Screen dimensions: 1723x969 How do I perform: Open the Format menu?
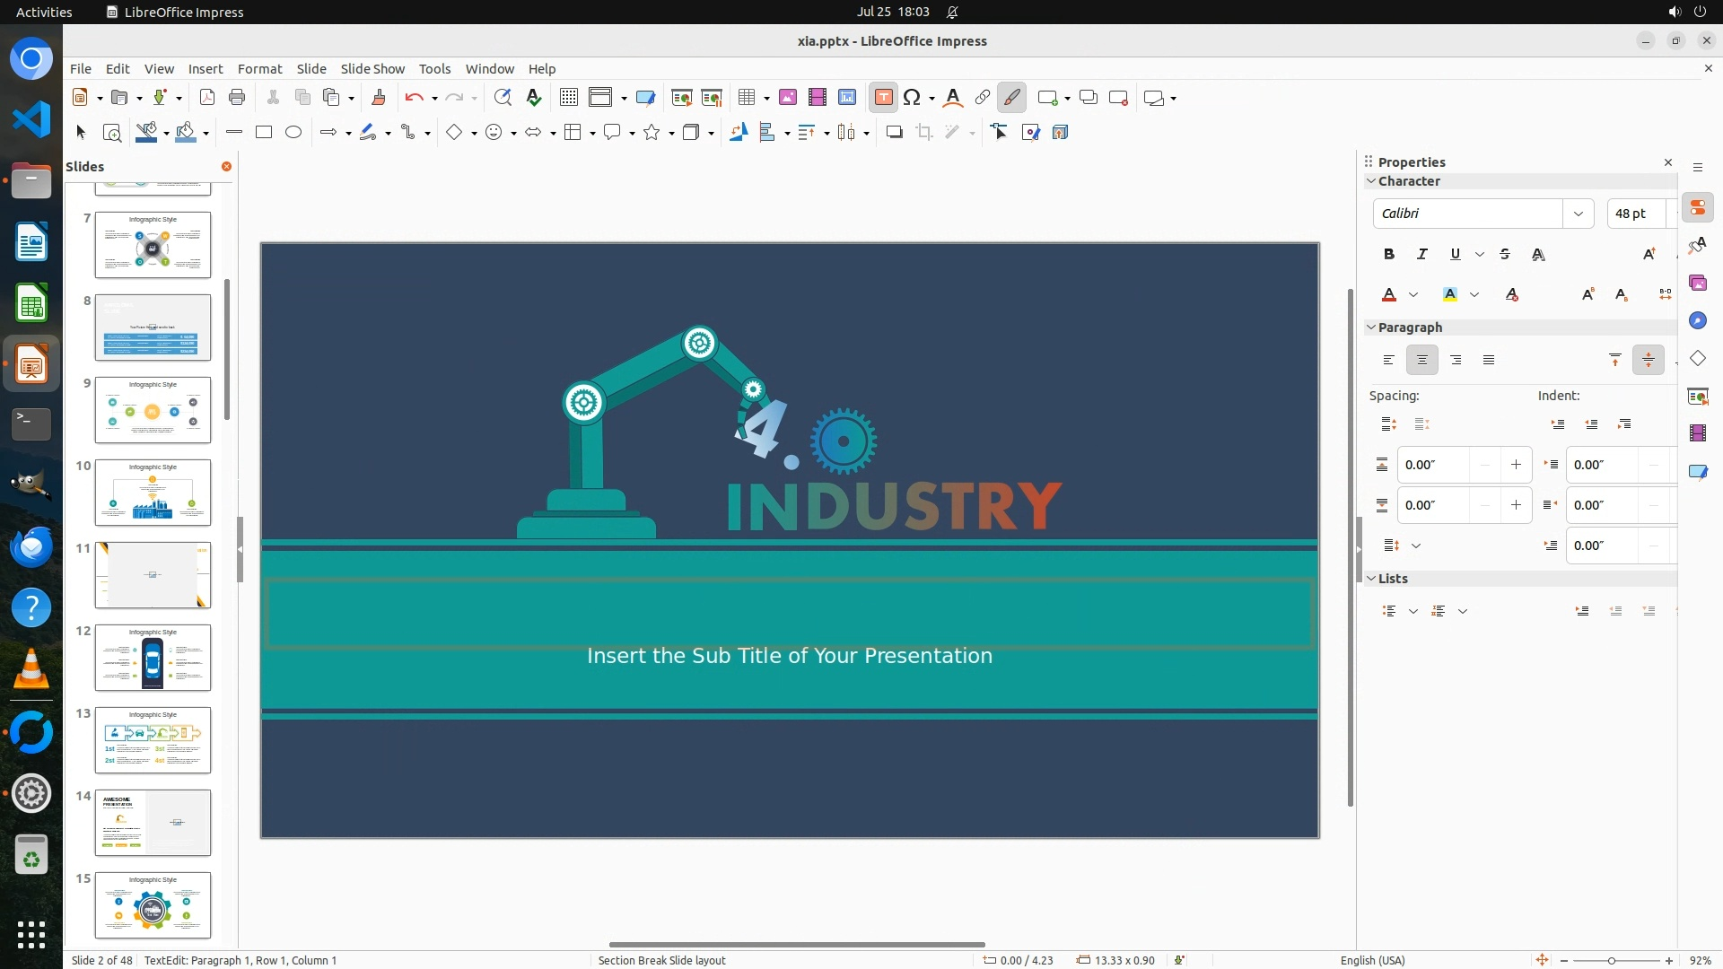coord(259,69)
